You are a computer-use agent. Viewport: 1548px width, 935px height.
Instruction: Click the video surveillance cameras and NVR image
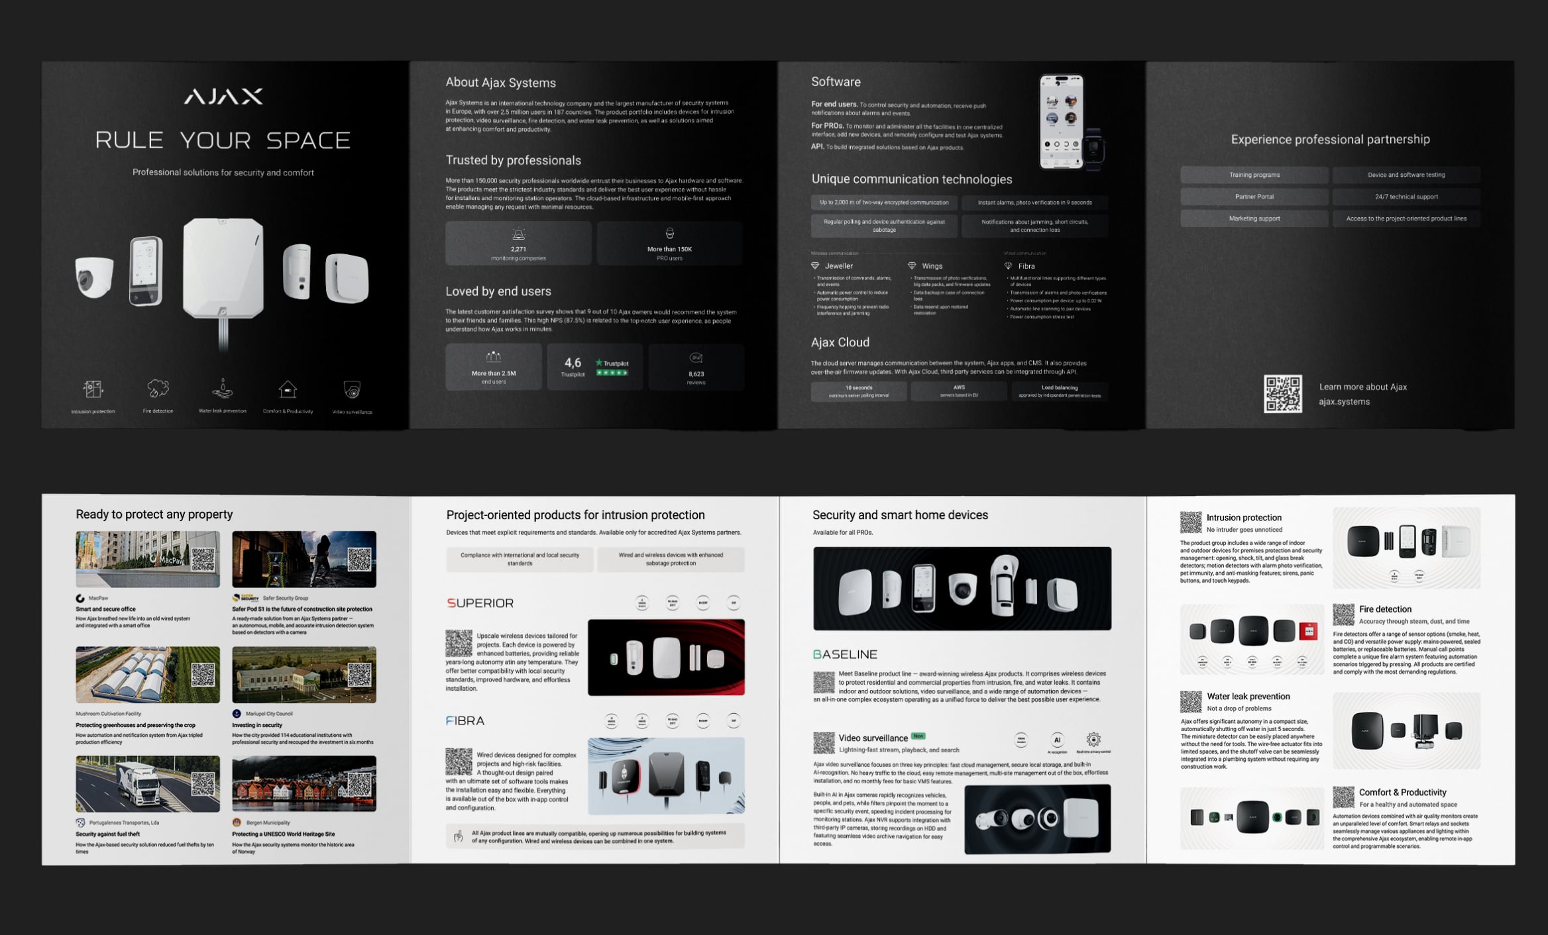click(x=1038, y=819)
